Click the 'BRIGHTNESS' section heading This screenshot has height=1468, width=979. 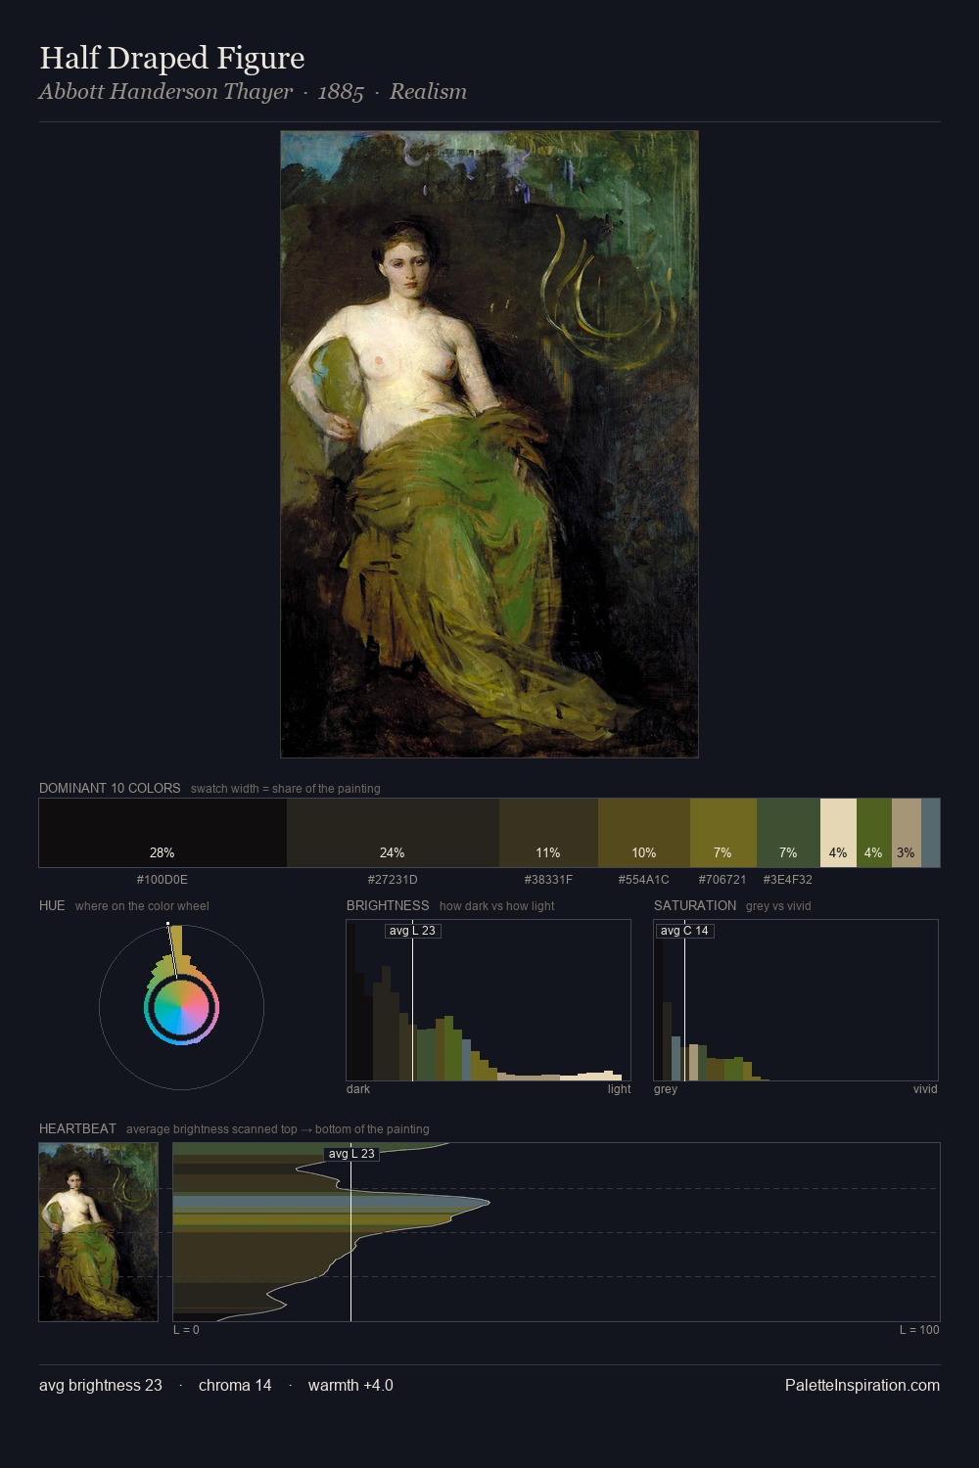click(388, 905)
